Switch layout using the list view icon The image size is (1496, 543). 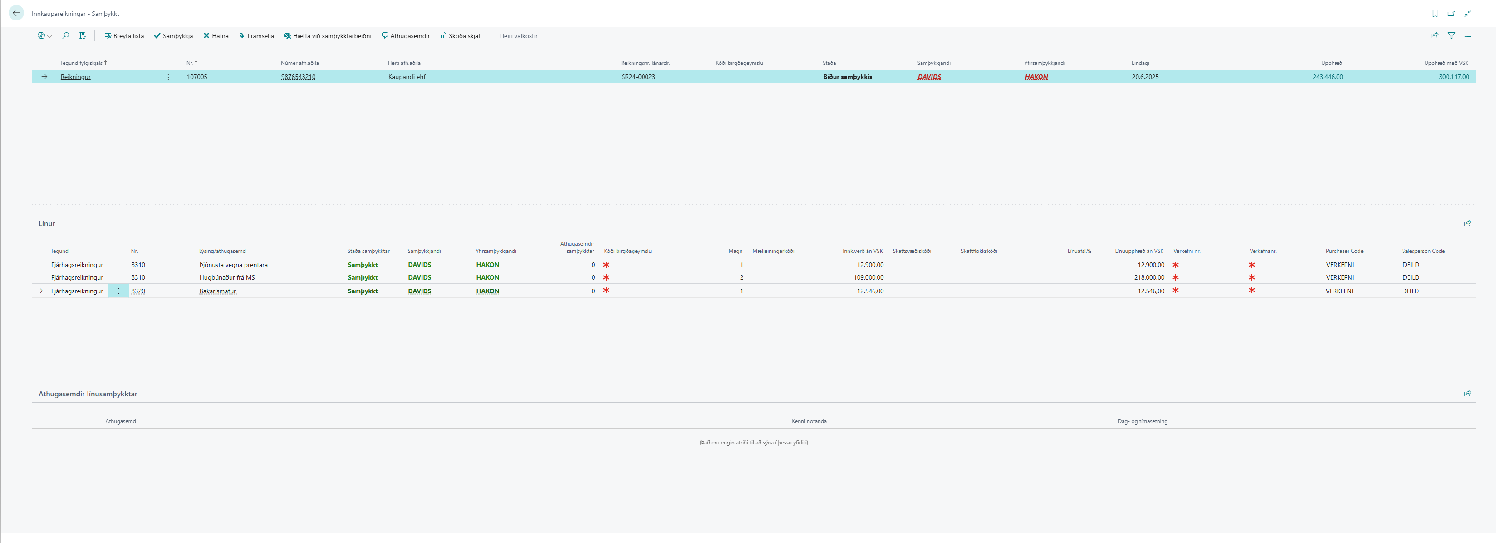click(x=1467, y=35)
